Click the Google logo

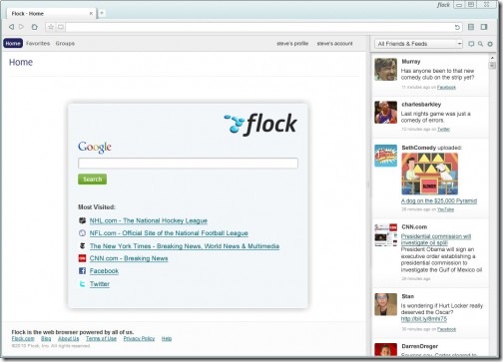[95, 148]
